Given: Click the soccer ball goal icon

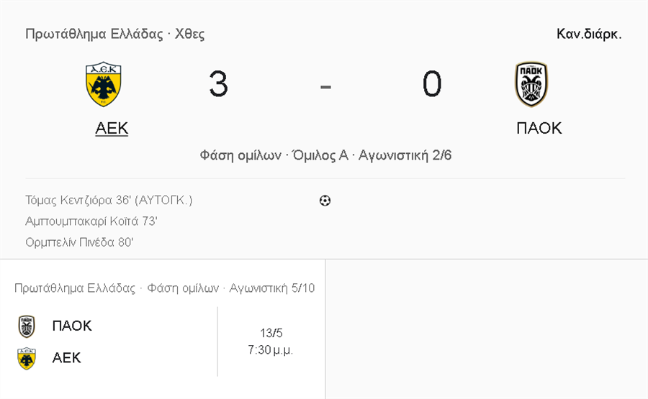Looking at the screenshot, I should coord(325,201).
